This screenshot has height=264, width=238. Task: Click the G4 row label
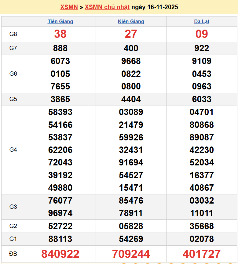click(13, 150)
